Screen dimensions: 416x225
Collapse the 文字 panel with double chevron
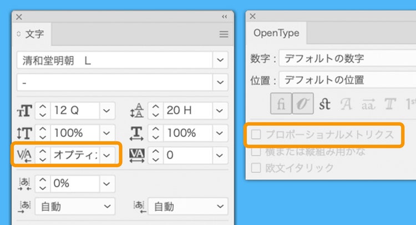click(225, 17)
